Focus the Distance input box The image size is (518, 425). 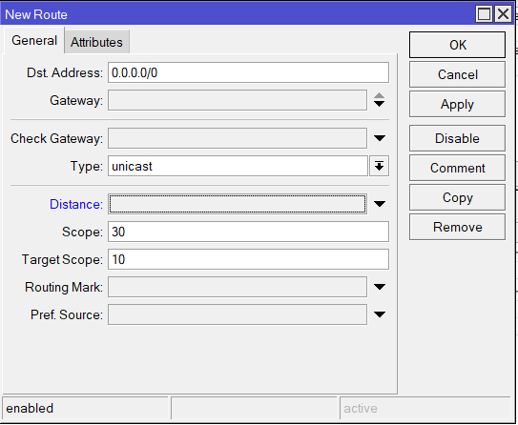pos(238,204)
